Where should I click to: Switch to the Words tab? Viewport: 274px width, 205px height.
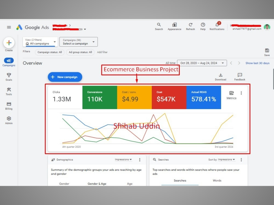coord(217,181)
